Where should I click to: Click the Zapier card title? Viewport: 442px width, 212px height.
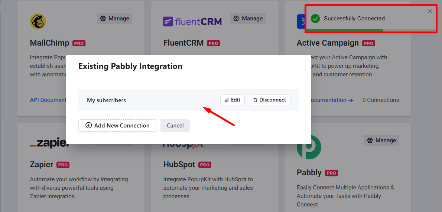click(x=42, y=165)
